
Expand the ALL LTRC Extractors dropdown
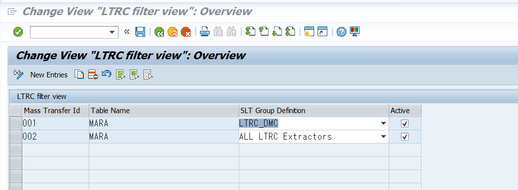(383, 137)
